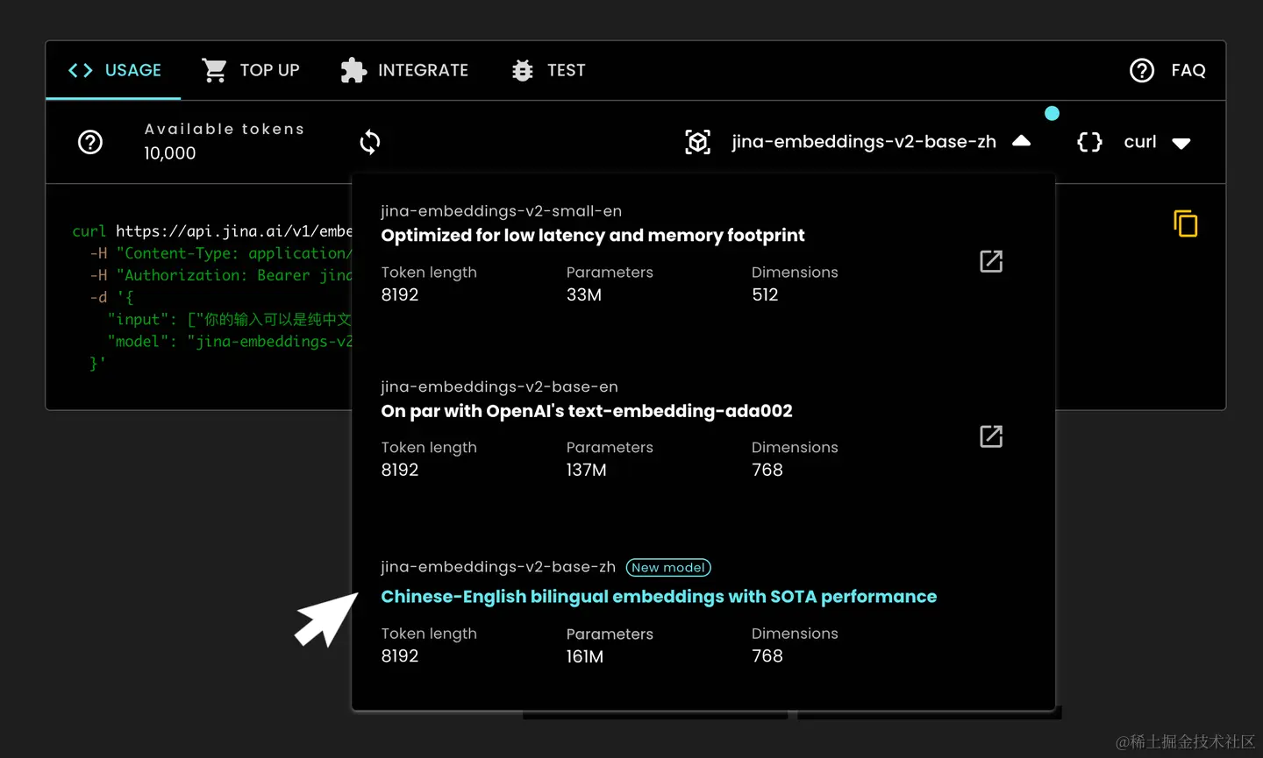Image resolution: width=1263 pixels, height=758 pixels.
Task: Click the 512 dimensions value
Action: 765,295
